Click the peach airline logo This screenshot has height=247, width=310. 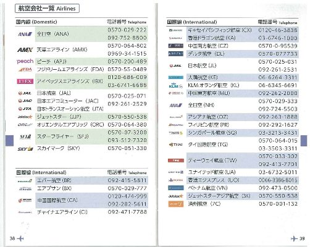point(25,61)
